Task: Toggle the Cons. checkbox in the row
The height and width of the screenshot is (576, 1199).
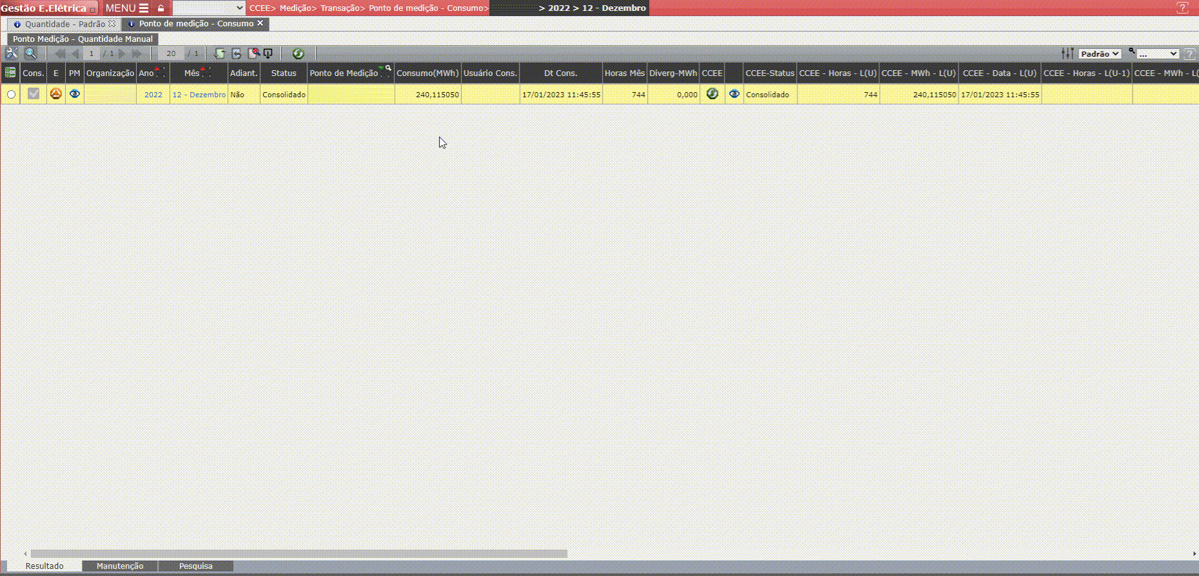Action: 34,94
